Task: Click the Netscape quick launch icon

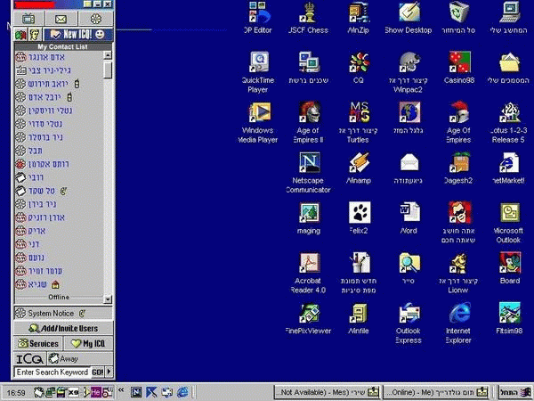Action: [136, 392]
